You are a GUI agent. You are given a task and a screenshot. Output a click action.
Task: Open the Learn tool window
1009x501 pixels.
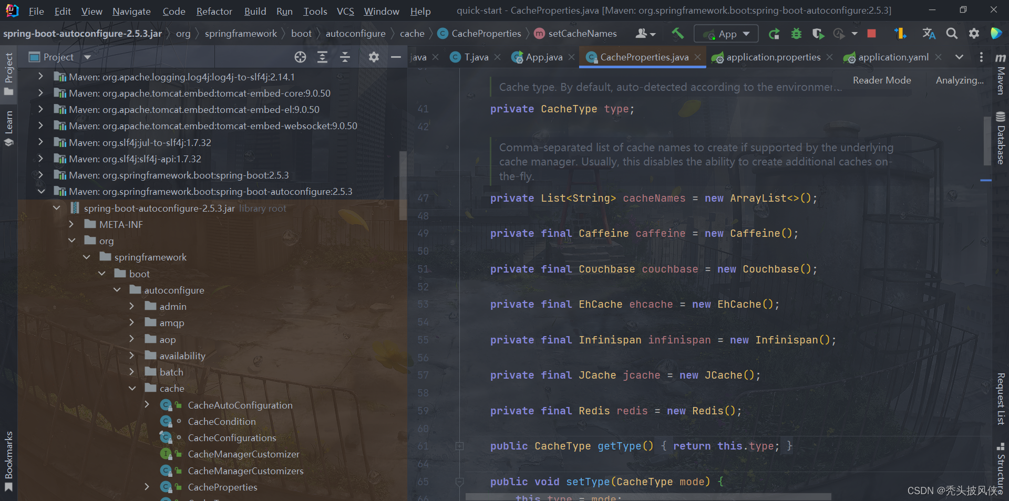8,128
